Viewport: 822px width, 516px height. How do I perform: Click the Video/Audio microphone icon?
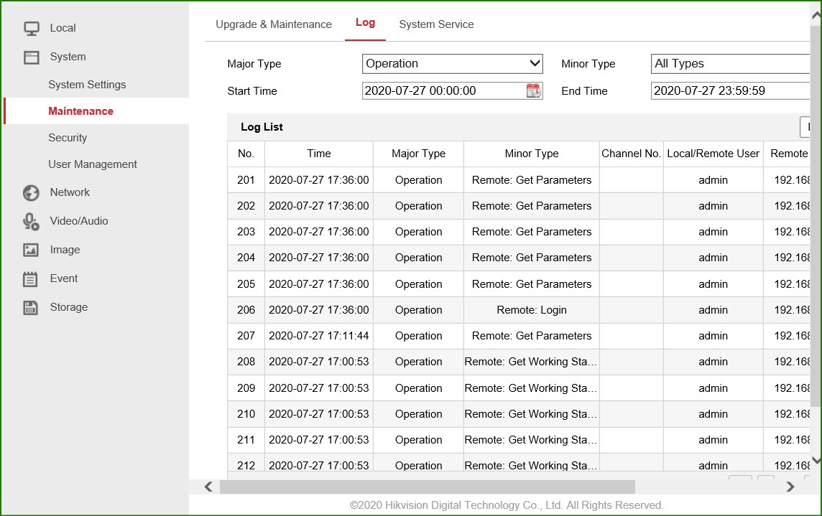coord(31,222)
